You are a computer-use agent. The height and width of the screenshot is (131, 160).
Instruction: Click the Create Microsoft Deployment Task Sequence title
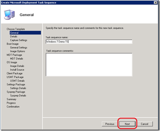coord(29,3)
